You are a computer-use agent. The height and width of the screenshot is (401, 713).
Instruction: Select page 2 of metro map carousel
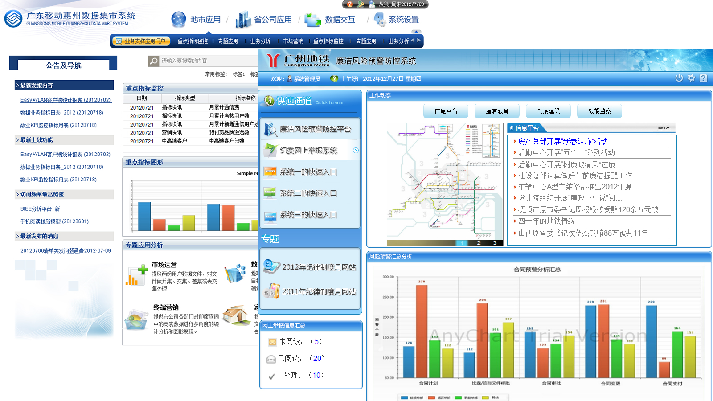coord(479,243)
